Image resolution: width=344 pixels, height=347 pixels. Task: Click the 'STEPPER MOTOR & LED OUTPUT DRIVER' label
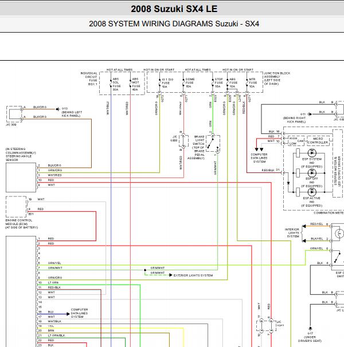[x=337, y=171]
